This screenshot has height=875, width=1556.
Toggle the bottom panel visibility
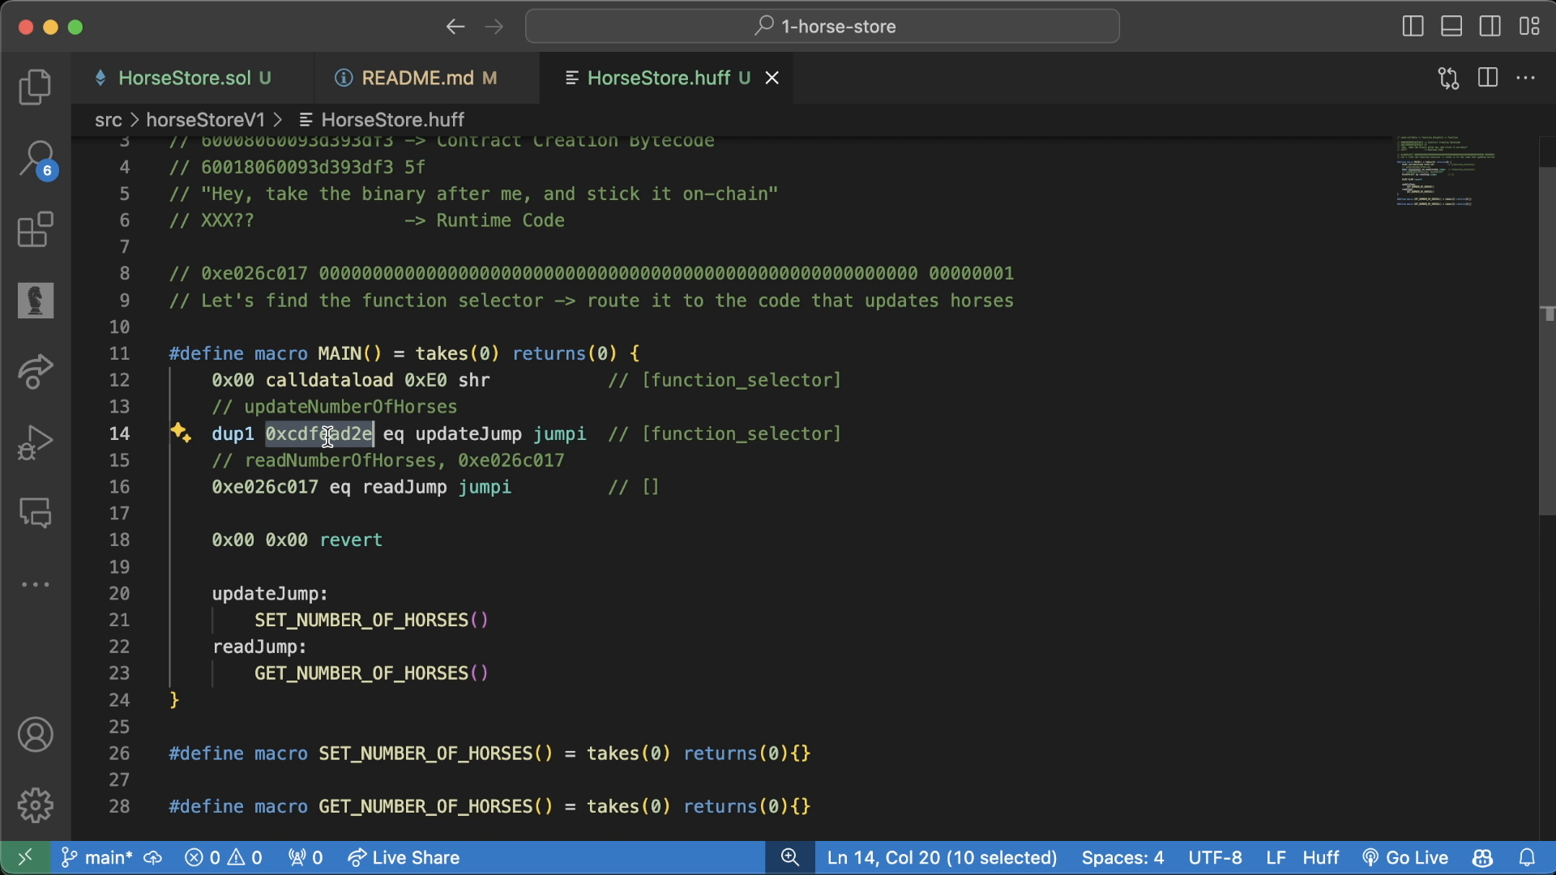pyautogui.click(x=1451, y=26)
